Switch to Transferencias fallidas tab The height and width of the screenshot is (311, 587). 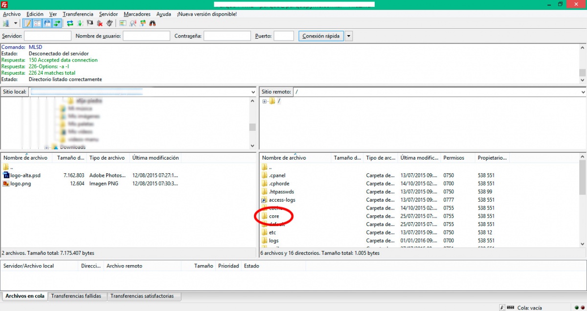coord(76,296)
